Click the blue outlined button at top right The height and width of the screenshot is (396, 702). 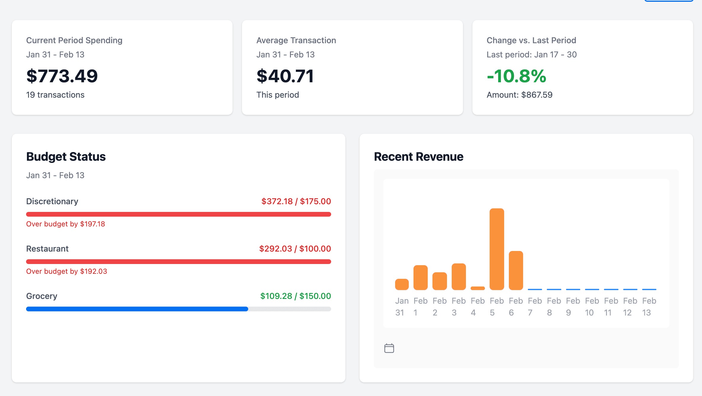(x=668, y=1)
